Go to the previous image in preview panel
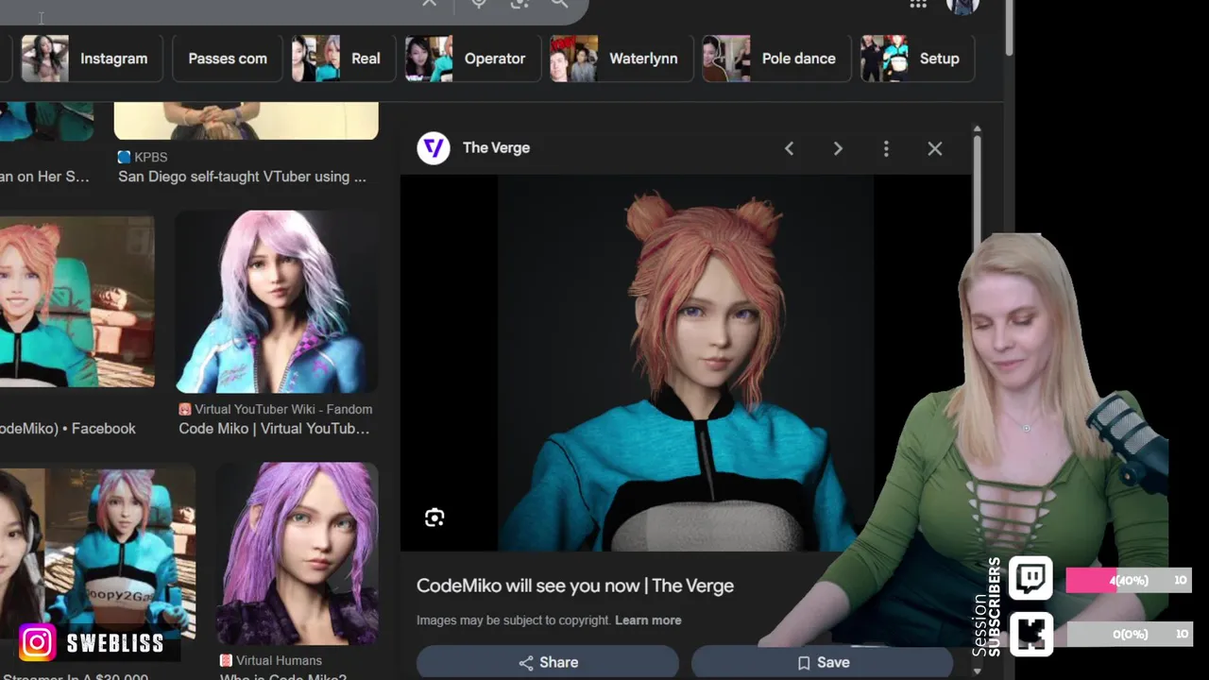The width and height of the screenshot is (1209, 680). [x=789, y=148]
